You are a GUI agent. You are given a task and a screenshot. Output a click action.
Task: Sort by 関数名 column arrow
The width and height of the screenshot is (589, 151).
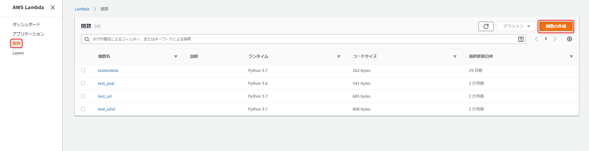[x=176, y=57]
